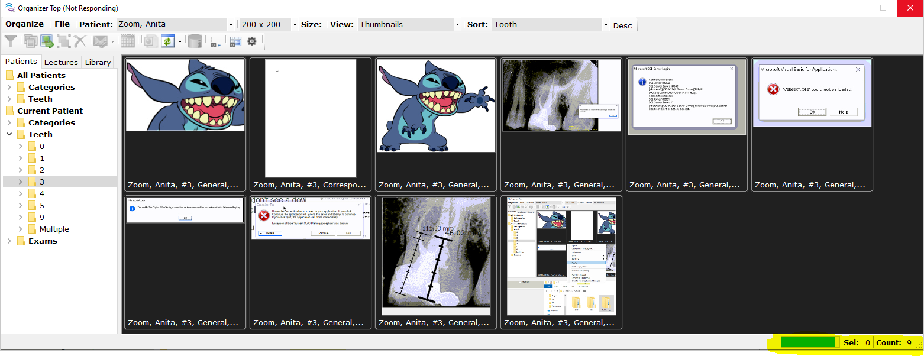
Task: Open the database info icon
Action: coord(195,41)
